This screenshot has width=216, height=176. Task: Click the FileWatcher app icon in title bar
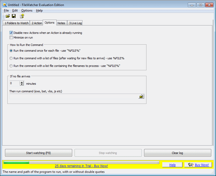tap(5, 5)
